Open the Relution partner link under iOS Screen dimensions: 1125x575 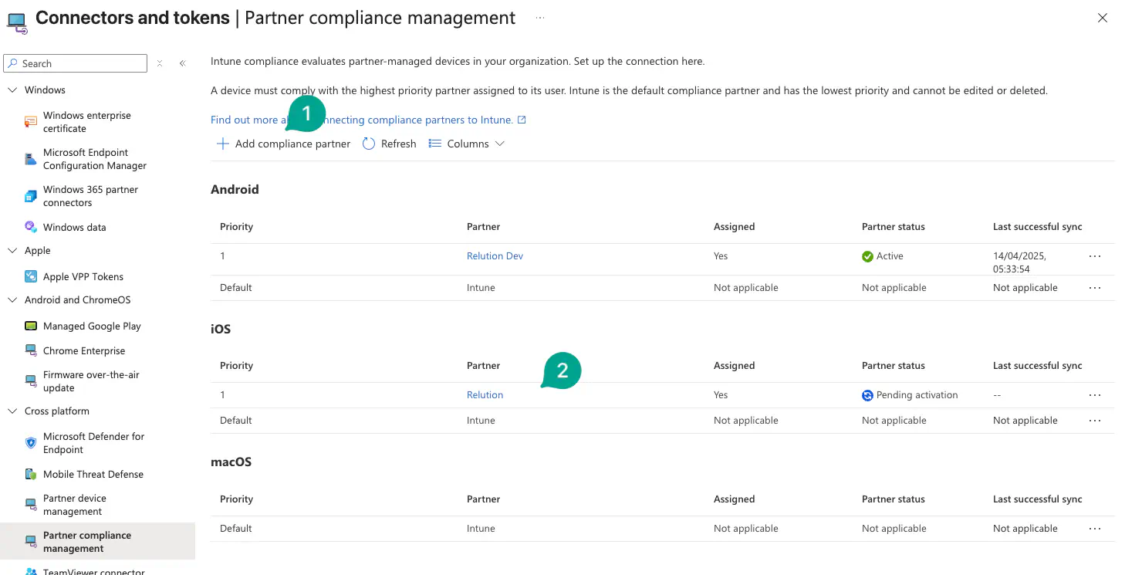click(485, 394)
